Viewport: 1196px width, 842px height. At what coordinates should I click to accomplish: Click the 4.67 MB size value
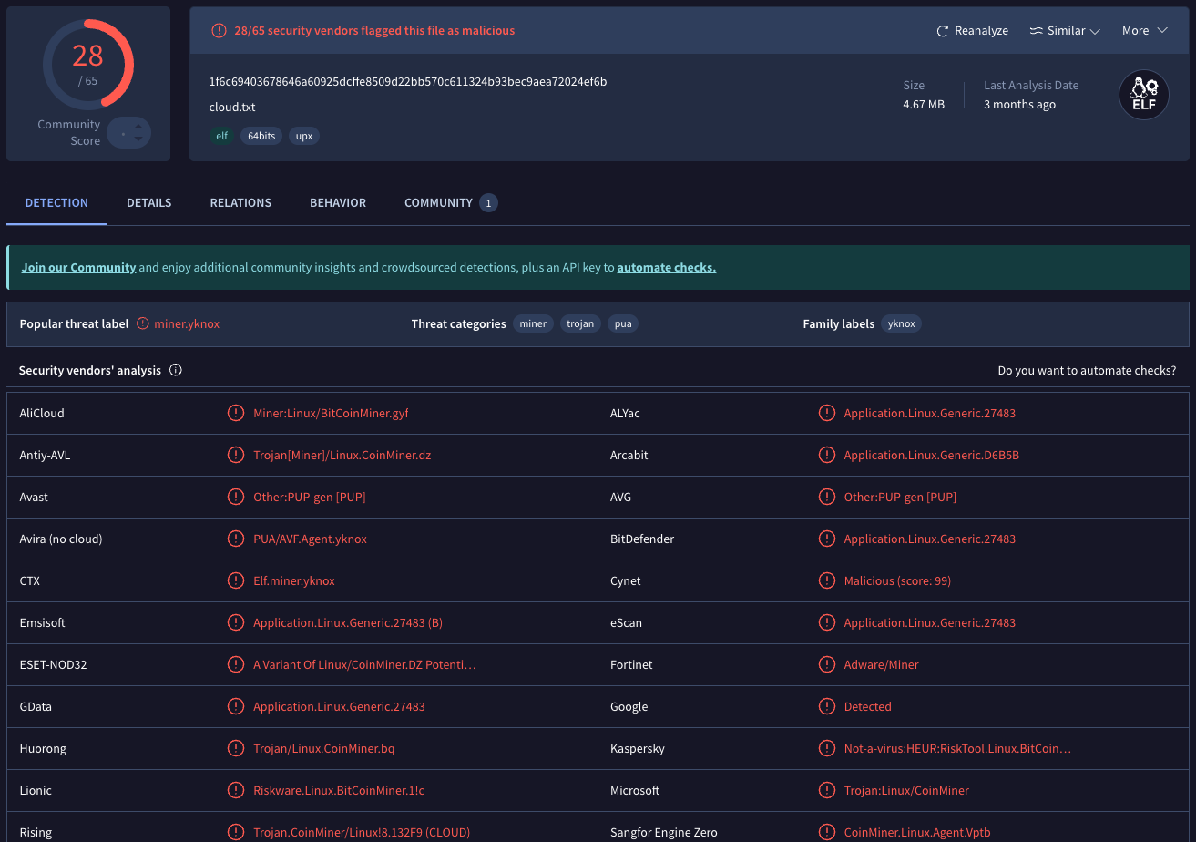[924, 105]
